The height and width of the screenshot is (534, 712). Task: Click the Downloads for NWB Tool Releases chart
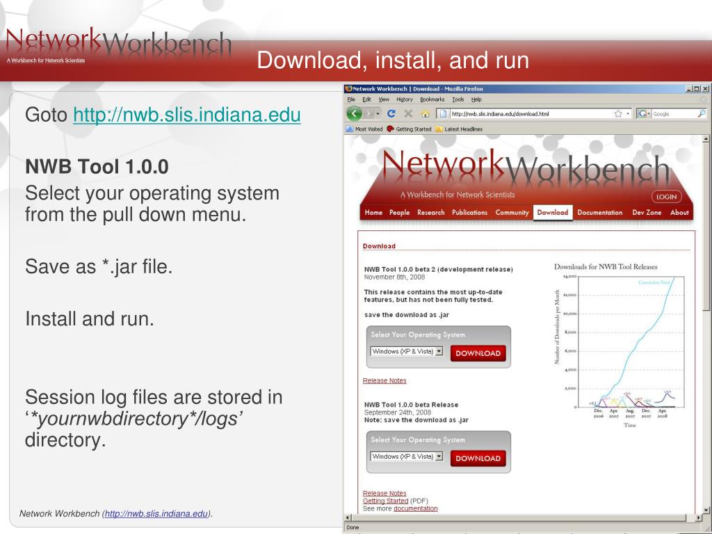click(619, 345)
